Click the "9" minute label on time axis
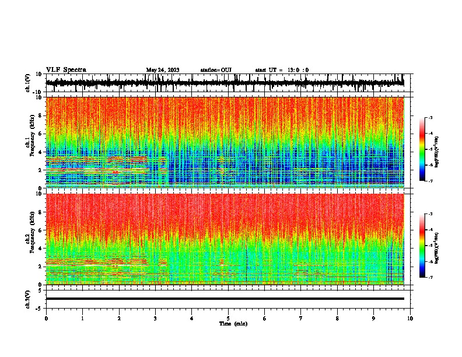Image resolution: width=462 pixels, height=357 pixels. (x=373, y=318)
